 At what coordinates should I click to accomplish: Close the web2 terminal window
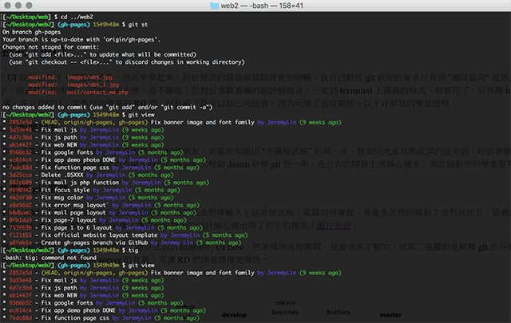pyautogui.click(x=7, y=6)
